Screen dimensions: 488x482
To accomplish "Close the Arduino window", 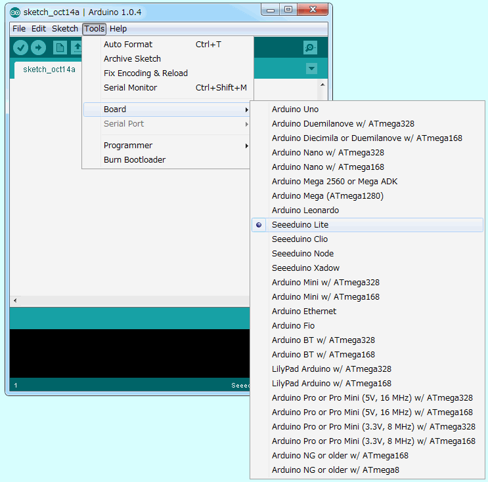I will point(313,10).
